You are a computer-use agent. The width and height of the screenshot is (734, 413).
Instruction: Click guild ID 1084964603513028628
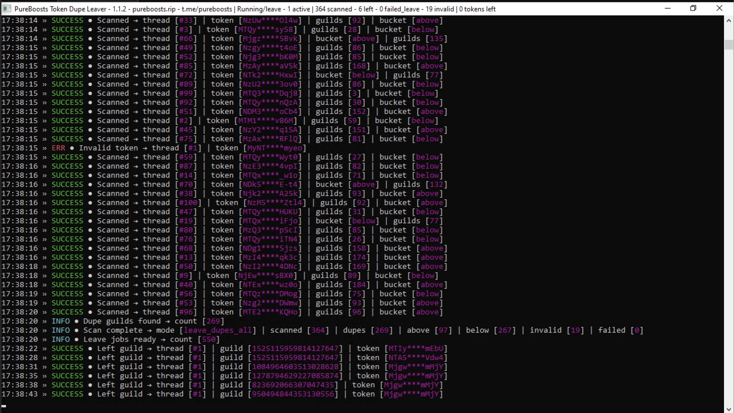tap(295, 367)
